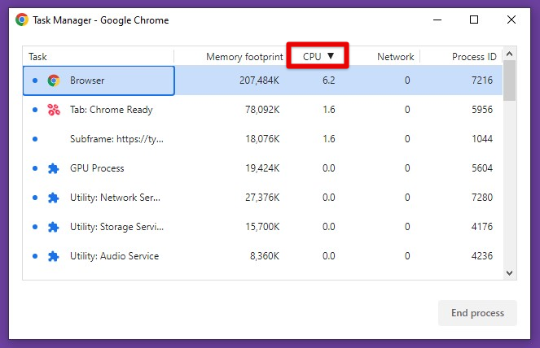540x348 pixels.
Task: Sort by the Process ID column header
Action: point(474,57)
